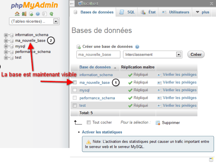Click the localhost server icon
This screenshot has width=216, height=166.
pos(80,3)
